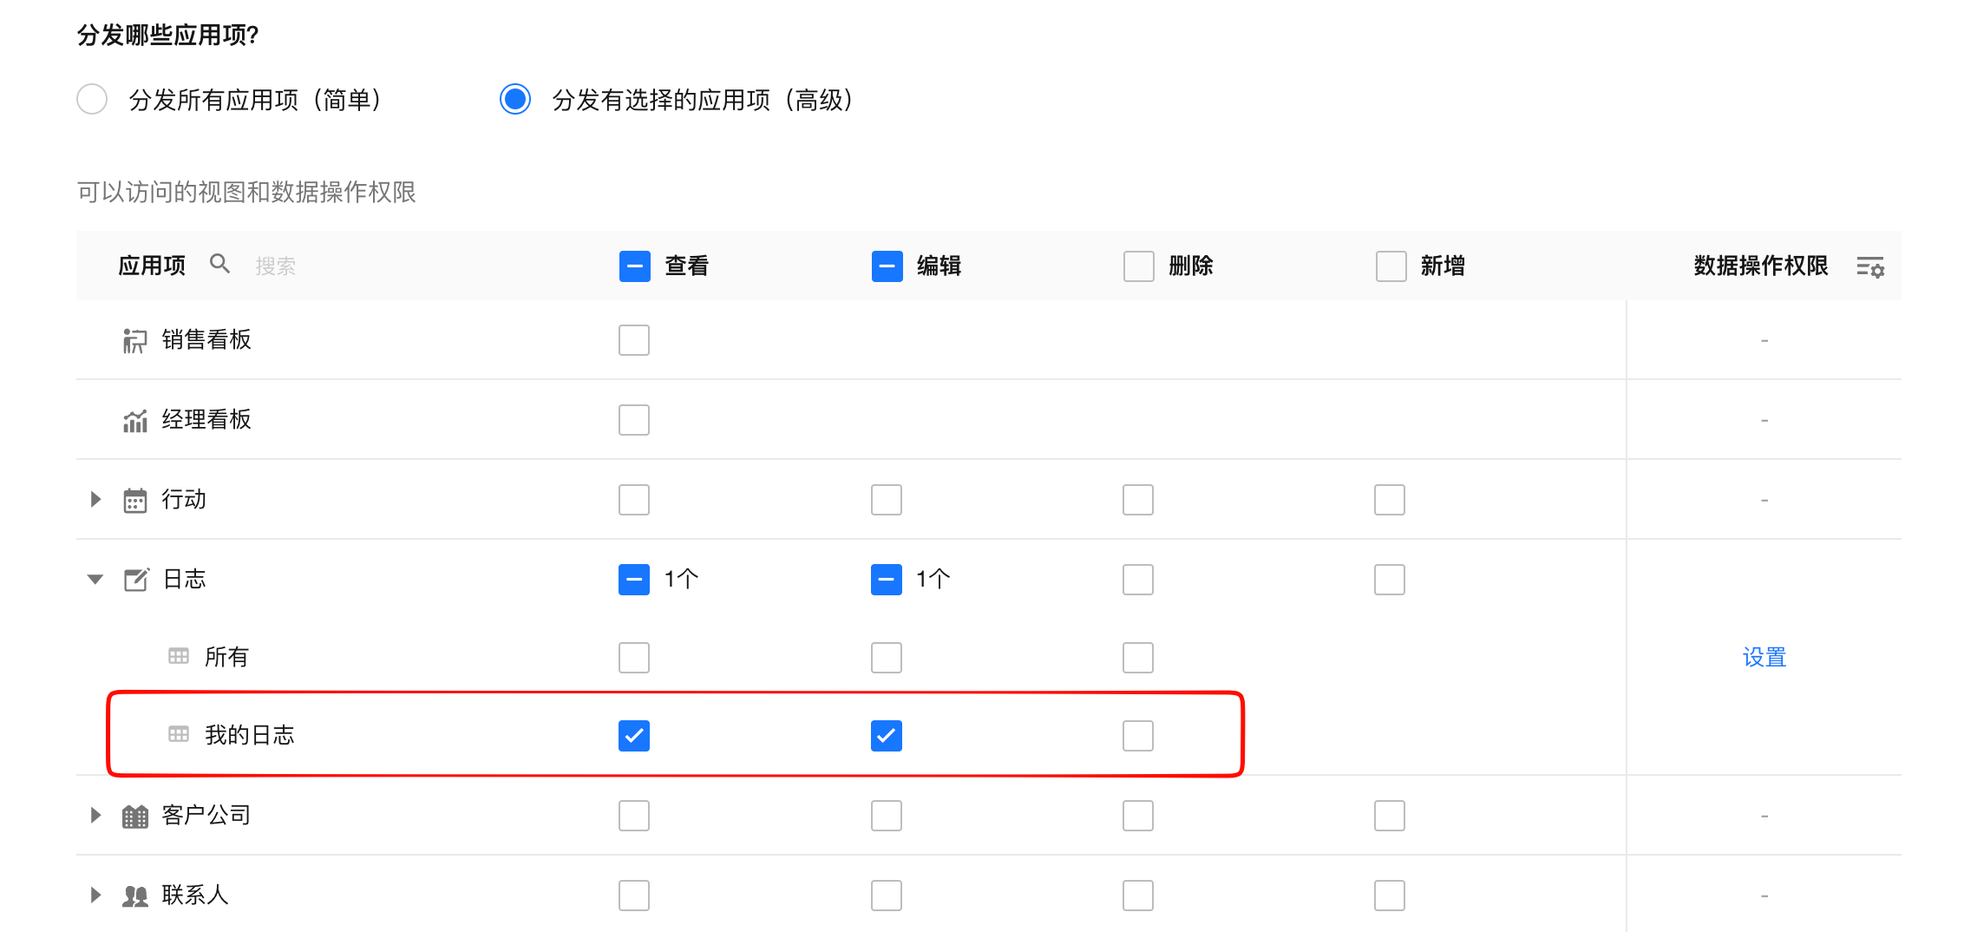Collapse the 日志 tree row
This screenshot has width=1964, height=932.
[95, 579]
